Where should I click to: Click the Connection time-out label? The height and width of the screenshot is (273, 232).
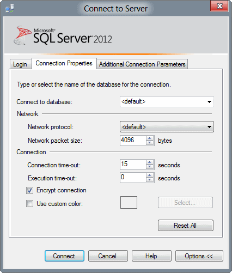coord(54,165)
